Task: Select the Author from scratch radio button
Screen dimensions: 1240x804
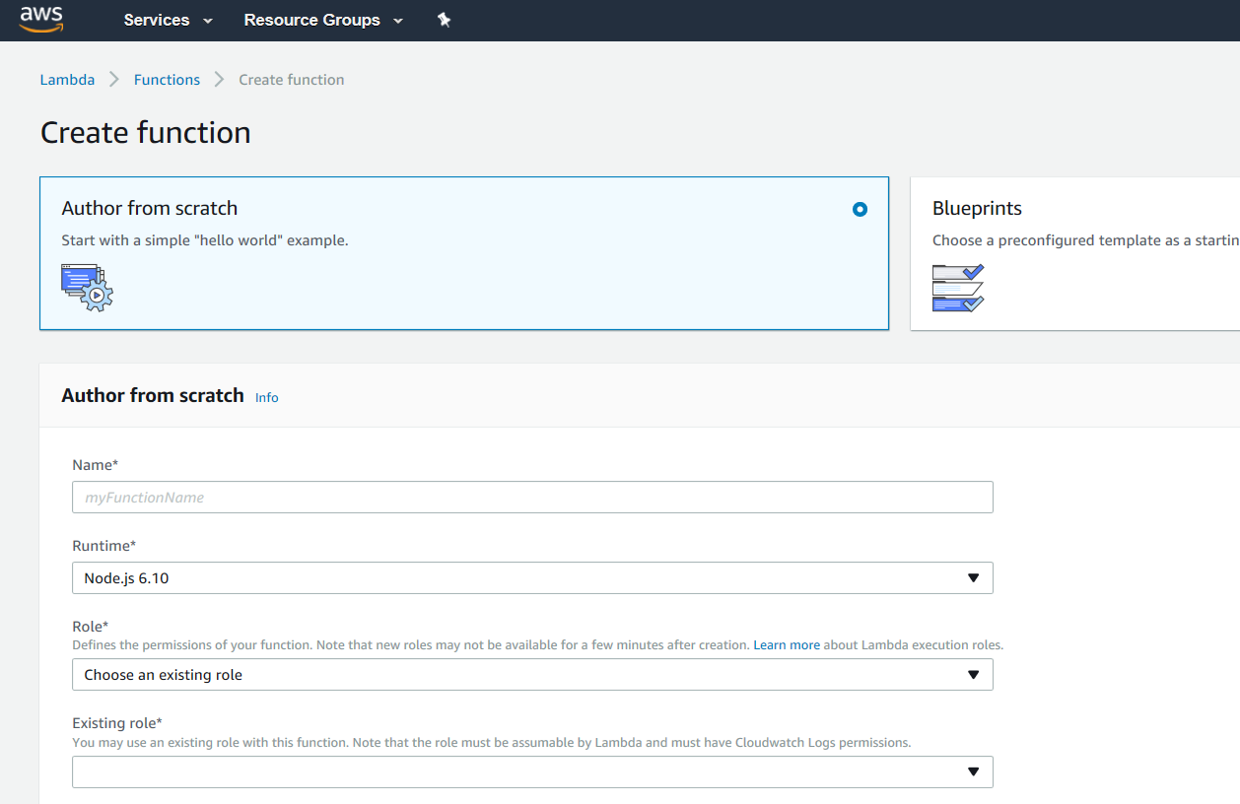Action: (x=860, y=209)
